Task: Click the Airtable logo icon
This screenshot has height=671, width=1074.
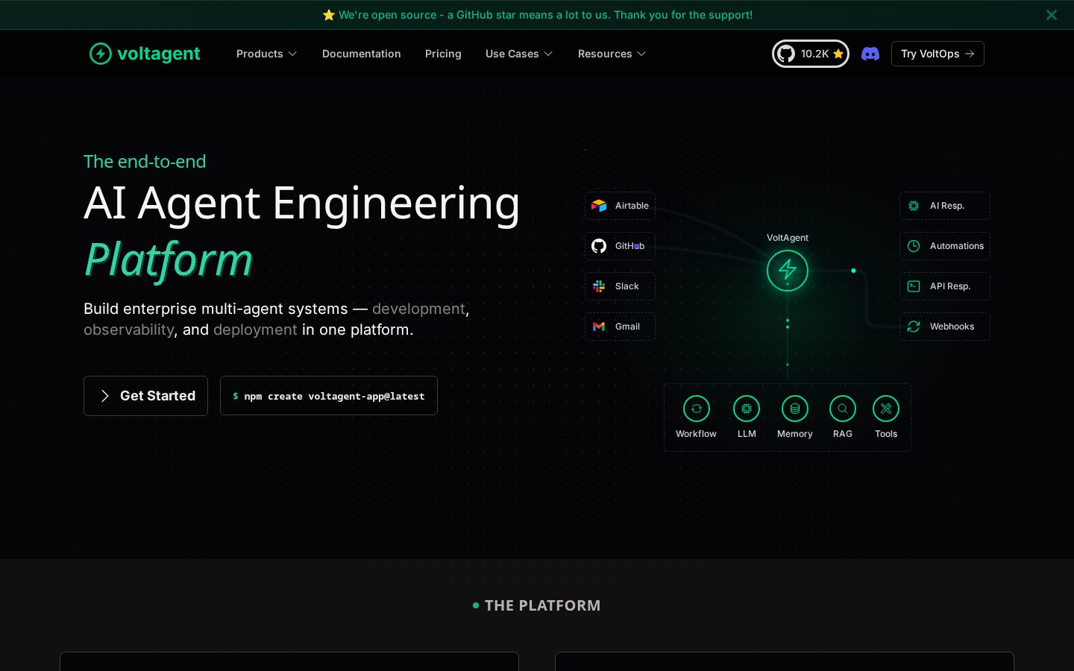Action: (x=599, y=206)
